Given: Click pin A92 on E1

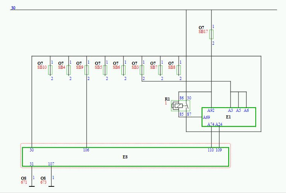Looking at the screenshot, I should pyautogui.click(x=211, y=110).
